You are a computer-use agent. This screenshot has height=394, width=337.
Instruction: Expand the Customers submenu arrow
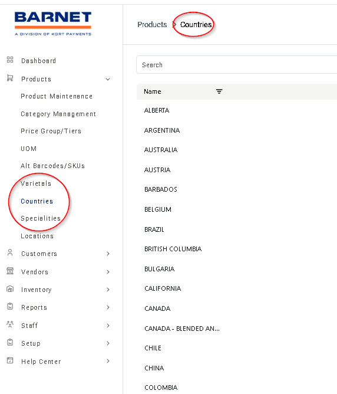click(108, 254)
